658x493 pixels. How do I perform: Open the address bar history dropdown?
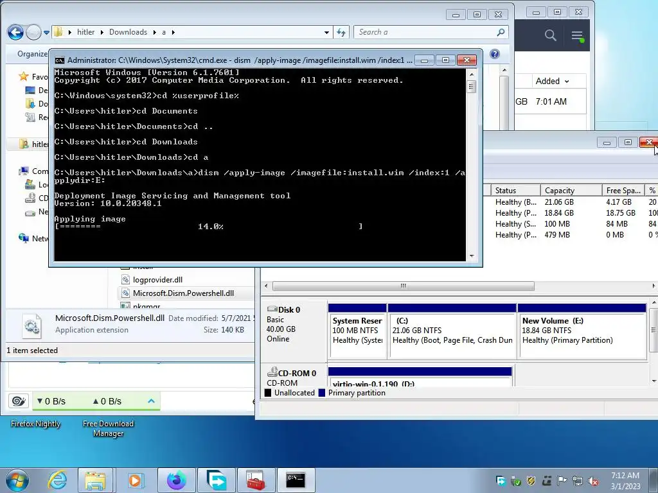326,32
